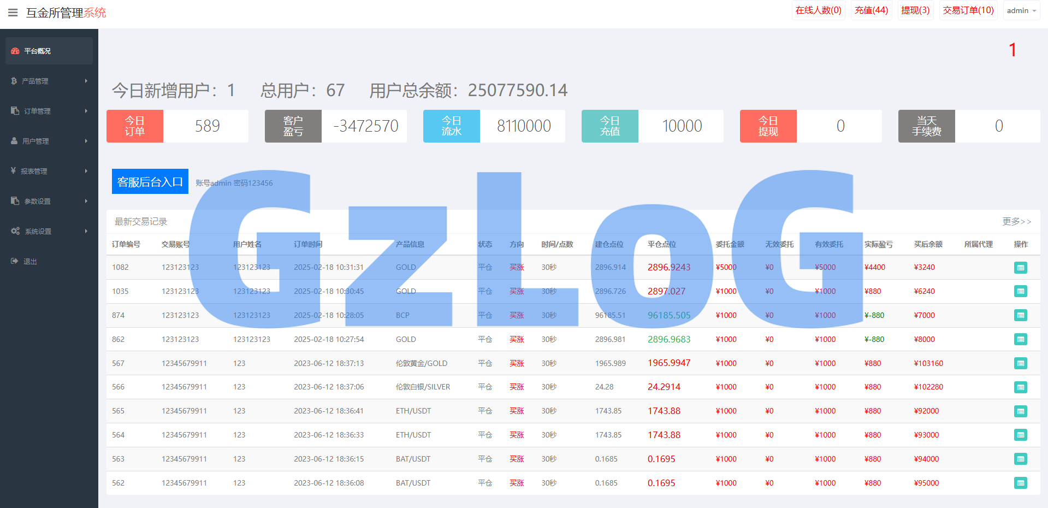Click the yen icon beside 报表管理
This screenshot has width=1048, height=508.
tap(14, 171)
